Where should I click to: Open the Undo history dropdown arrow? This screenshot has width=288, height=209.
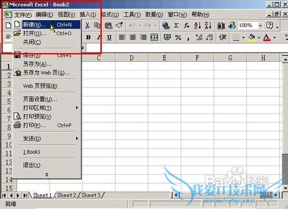point(140,25)
